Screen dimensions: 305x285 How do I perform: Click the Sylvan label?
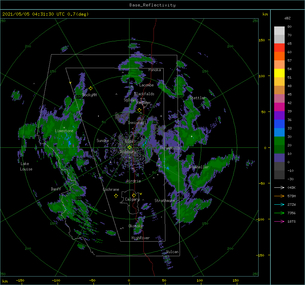point(130,100)
